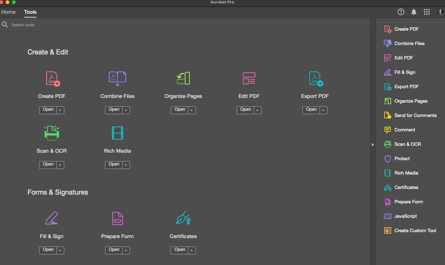Click the Combine Files icon in main grid
Image resolution: width=445 pixels, height=265 pixels.
118,79
